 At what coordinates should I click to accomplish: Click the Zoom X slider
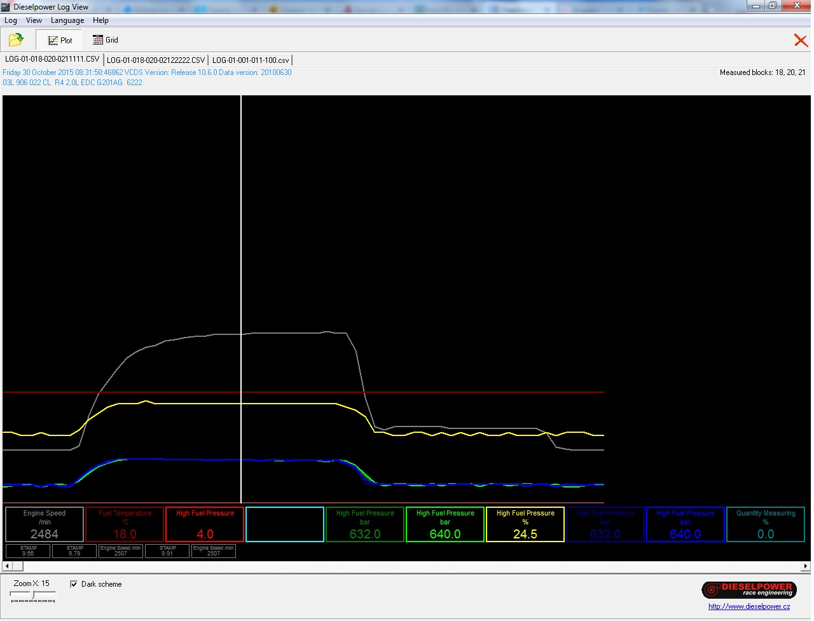(33, 596)
